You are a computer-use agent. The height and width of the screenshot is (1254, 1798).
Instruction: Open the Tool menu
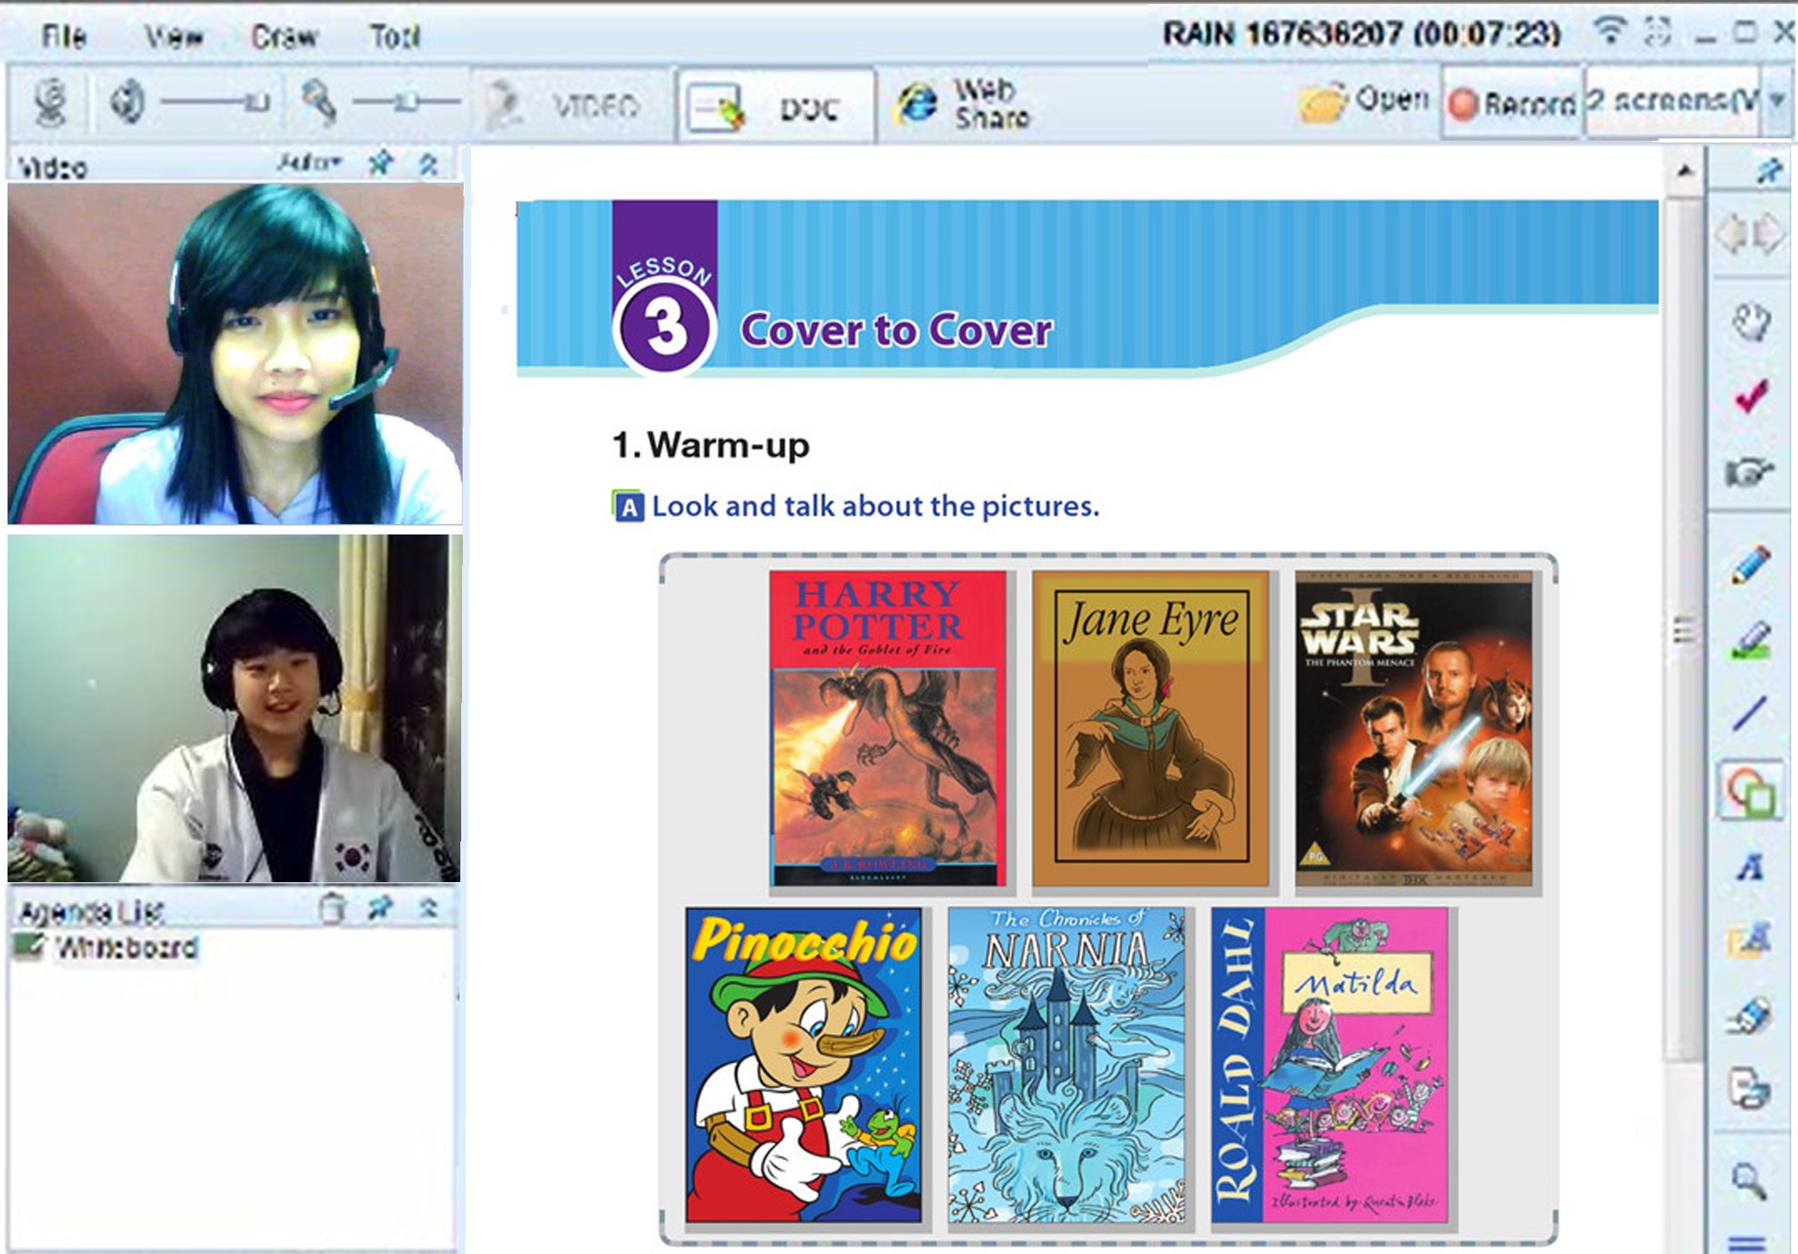click(394, 36)
